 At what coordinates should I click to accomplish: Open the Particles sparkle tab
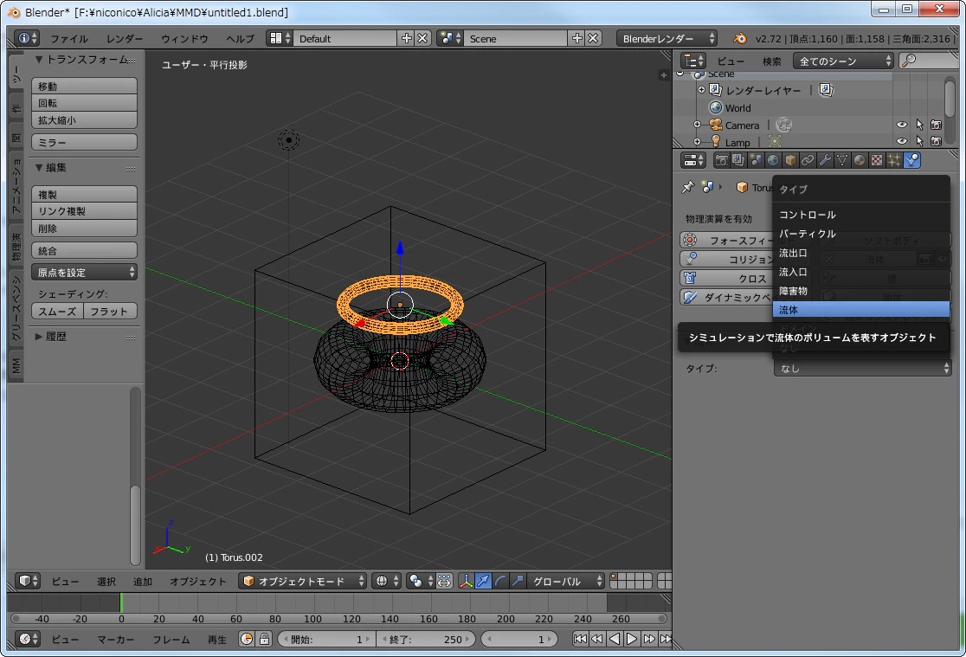[893, 160]
